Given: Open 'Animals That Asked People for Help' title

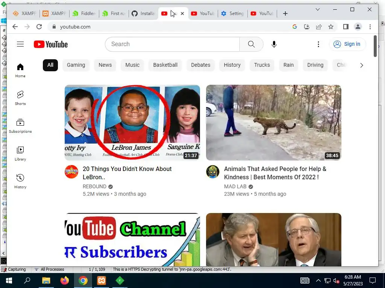Looking at the screenshot, I should (x=275, y=173).
